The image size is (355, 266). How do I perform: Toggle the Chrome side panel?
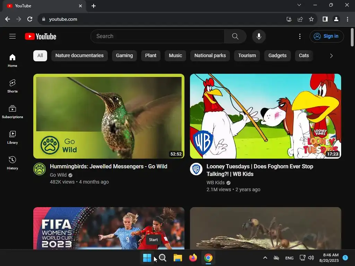[325, 19]
